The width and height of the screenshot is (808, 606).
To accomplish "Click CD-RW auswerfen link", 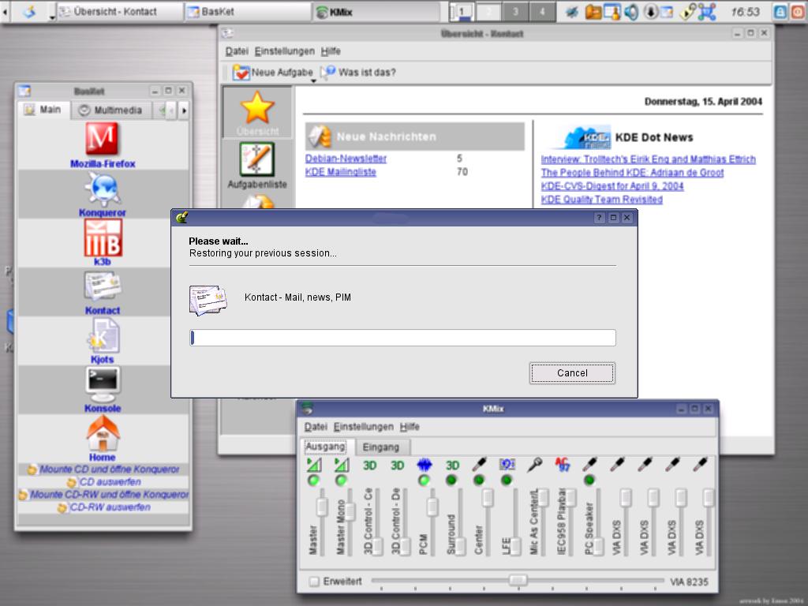I will point(110,507).
